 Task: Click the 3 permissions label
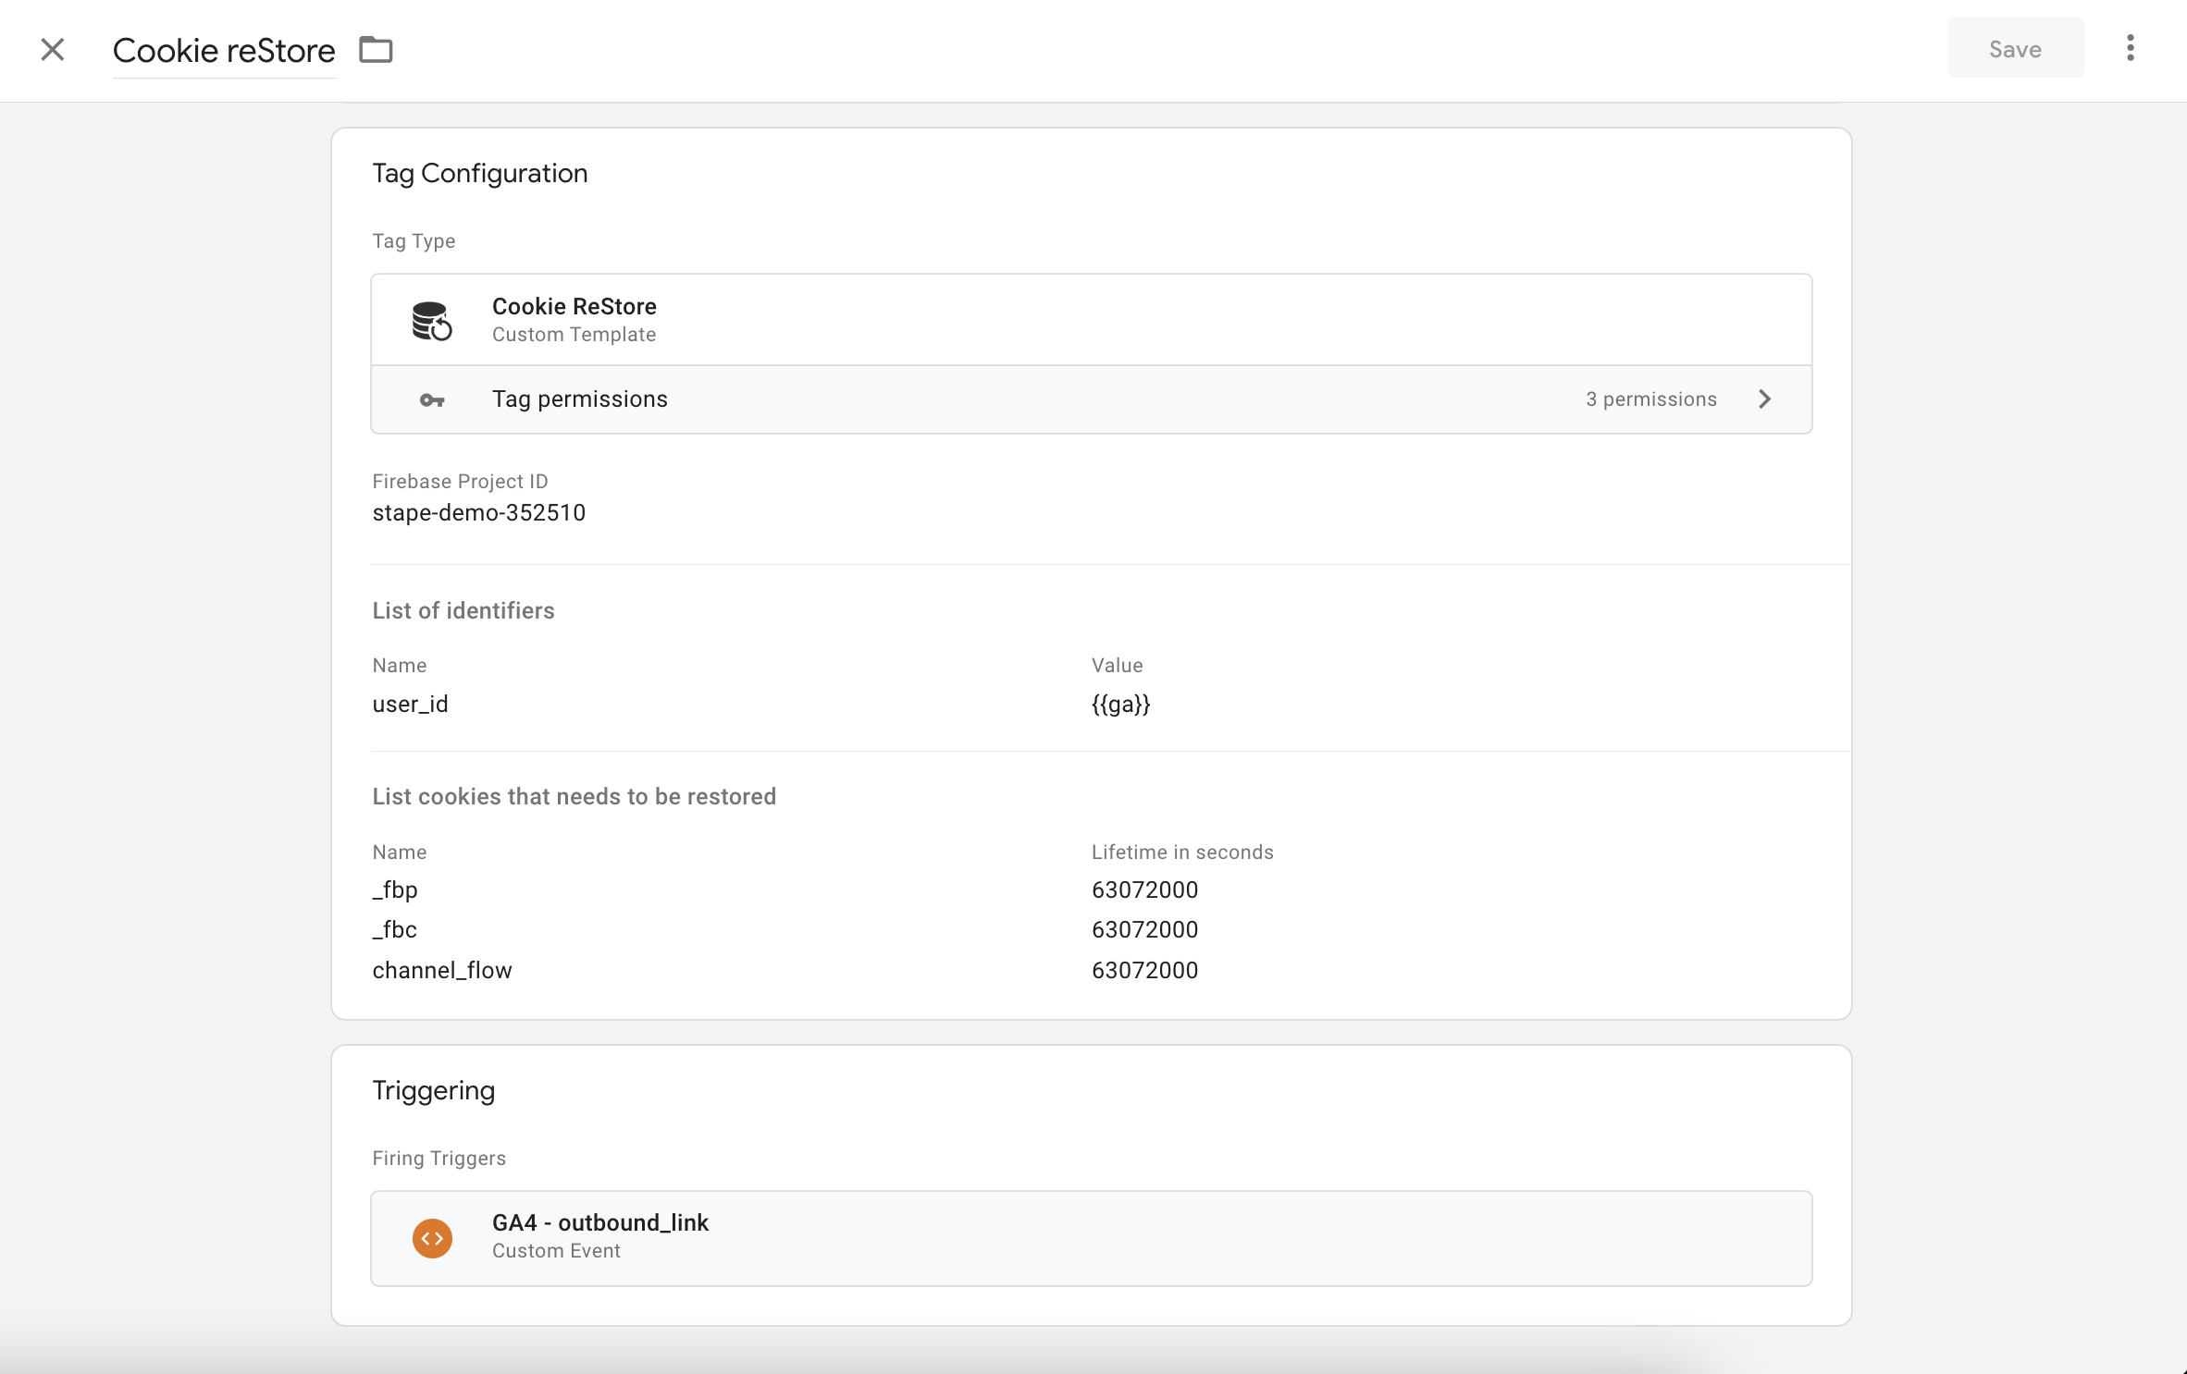tap(1650, 399)
